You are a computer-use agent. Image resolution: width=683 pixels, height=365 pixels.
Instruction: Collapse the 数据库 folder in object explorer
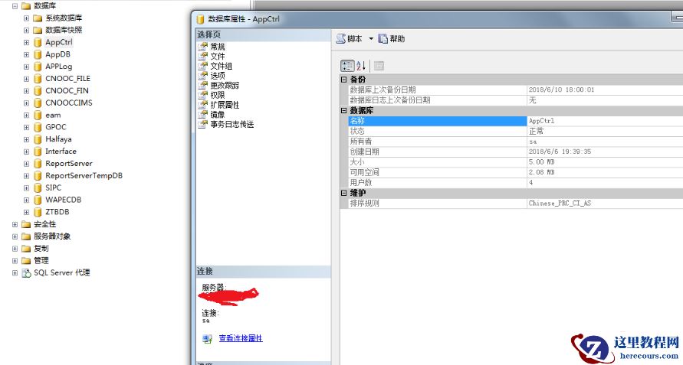point(15,6)
